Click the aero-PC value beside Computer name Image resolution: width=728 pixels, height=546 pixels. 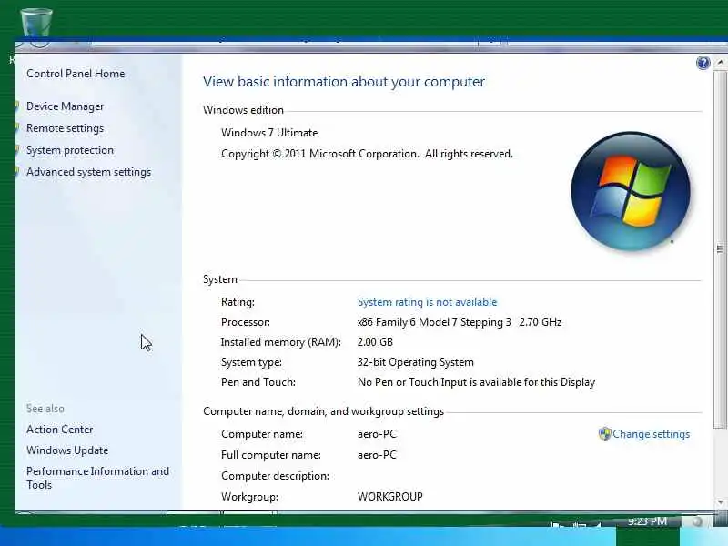(377, 434)
